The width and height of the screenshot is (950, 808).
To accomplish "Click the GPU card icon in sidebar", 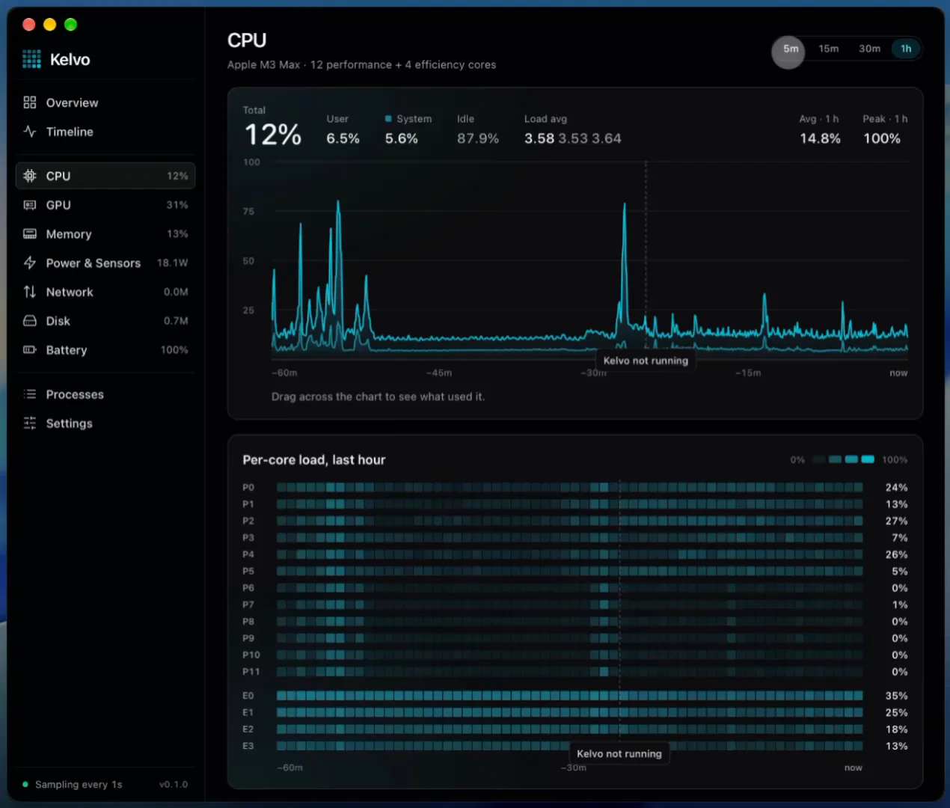I will 30,205.
